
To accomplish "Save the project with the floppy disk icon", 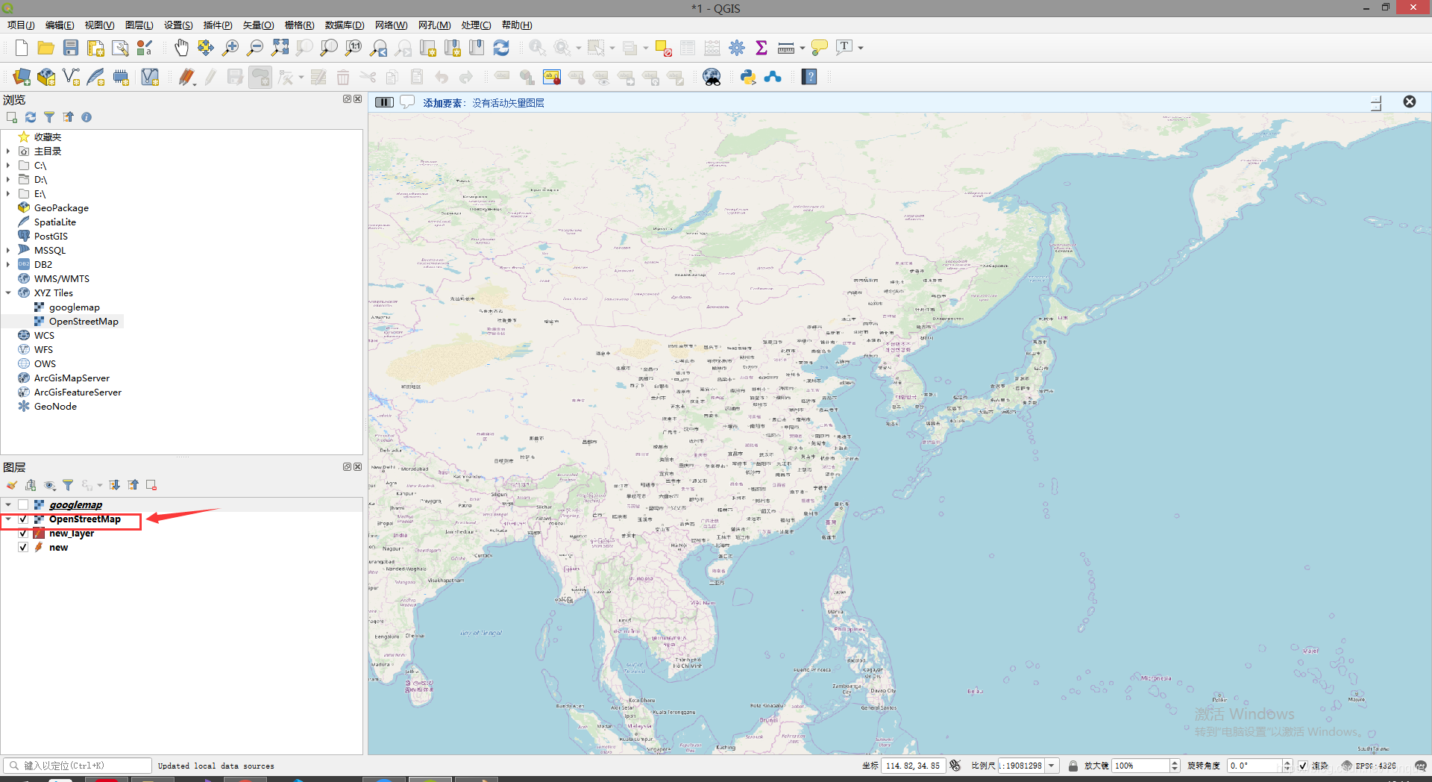I will click(71, 48).
